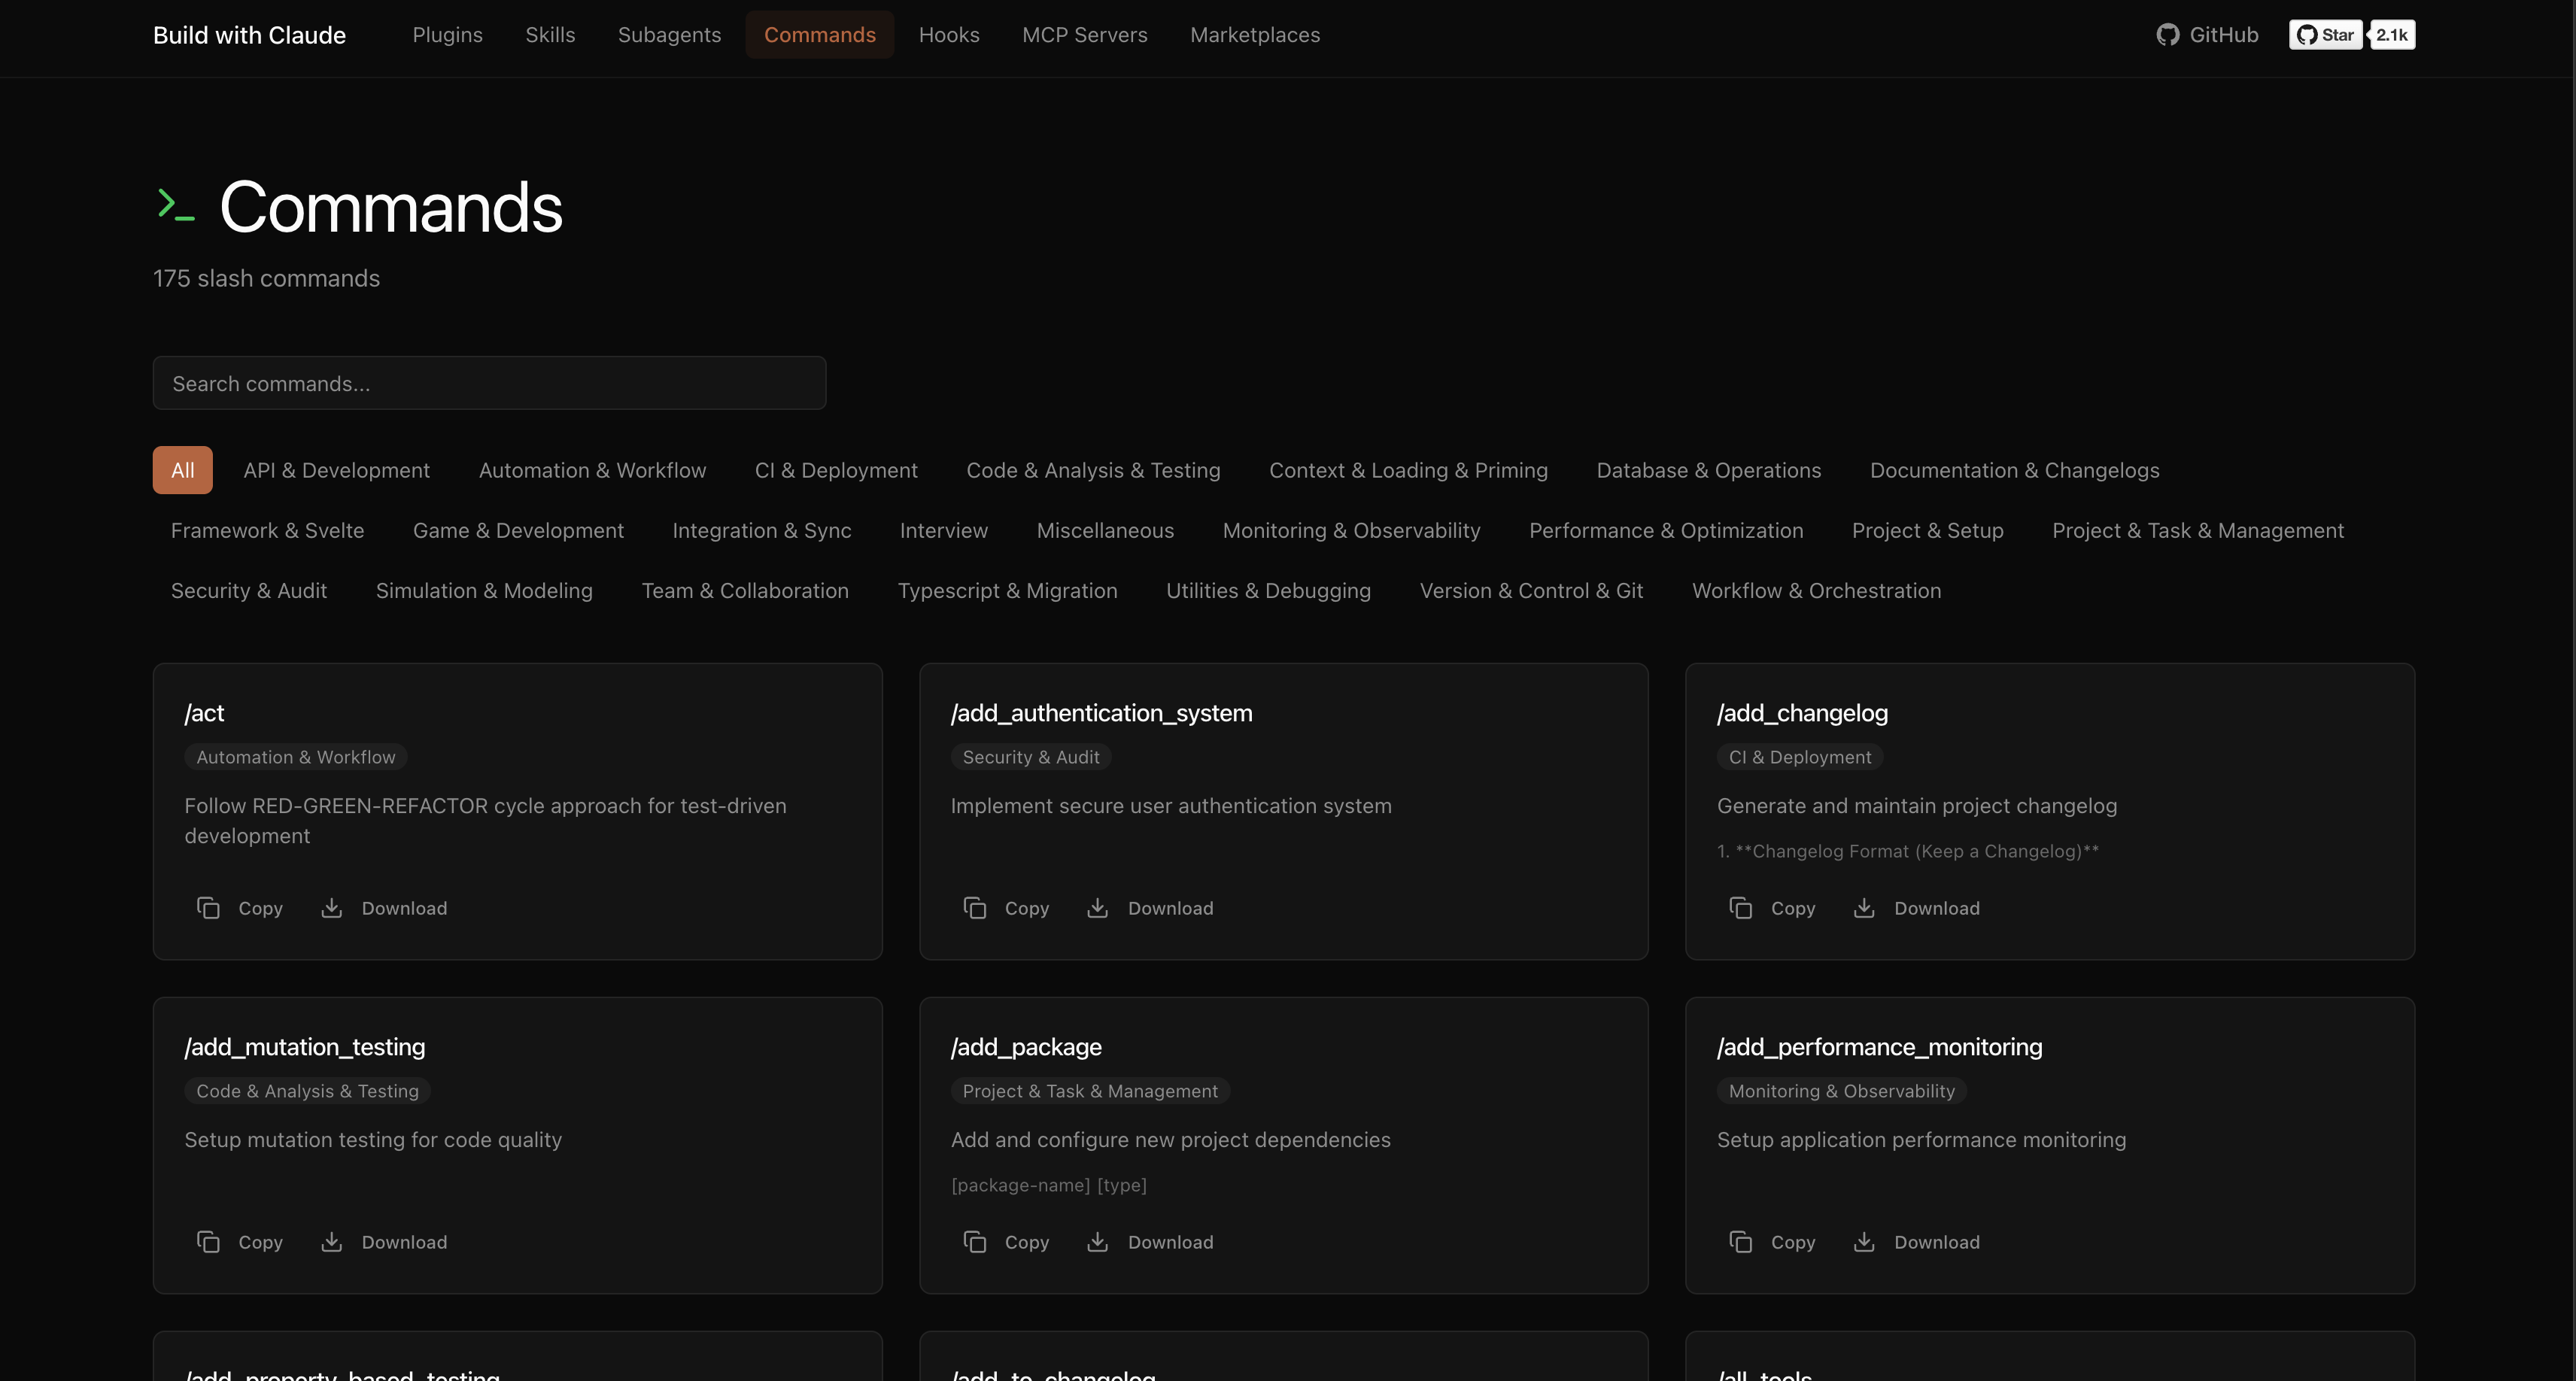Select the All commands filter
Screen dimensions: 2576x1381
click(182, 469)
